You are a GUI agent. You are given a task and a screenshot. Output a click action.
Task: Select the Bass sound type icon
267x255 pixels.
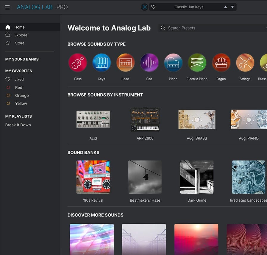point(78,63)
